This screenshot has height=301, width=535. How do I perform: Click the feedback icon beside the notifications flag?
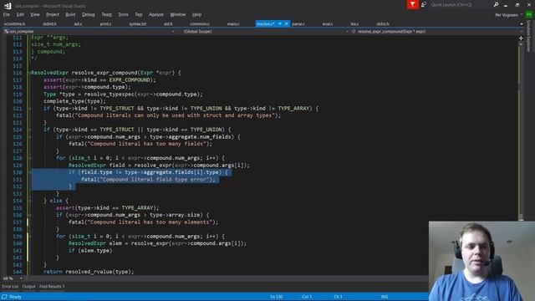[424, 5]
